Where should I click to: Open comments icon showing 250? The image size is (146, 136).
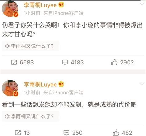[67, 133]
